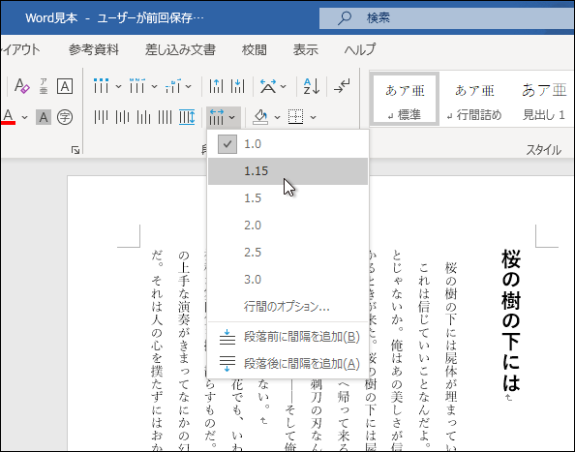The height and width of the screenshot is (452, 575).
Task: Choose 段落前に間隔を追加 menu item
Action: (287, 337)
